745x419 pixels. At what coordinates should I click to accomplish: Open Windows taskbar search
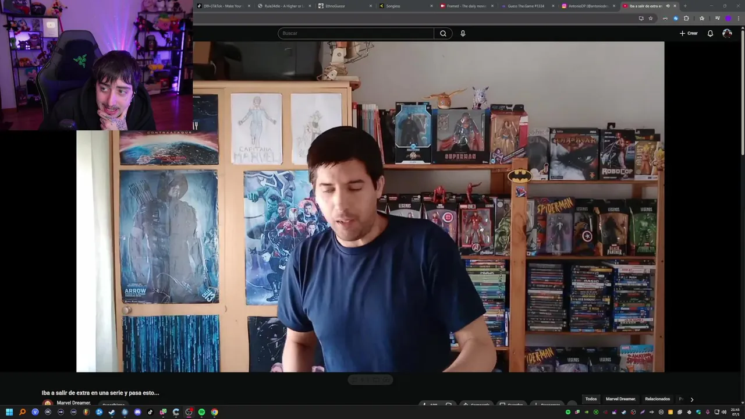(x=22, y=412)
